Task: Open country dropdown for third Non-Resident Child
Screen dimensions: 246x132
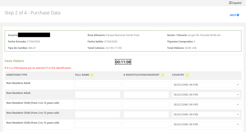Action: point(206,124)
